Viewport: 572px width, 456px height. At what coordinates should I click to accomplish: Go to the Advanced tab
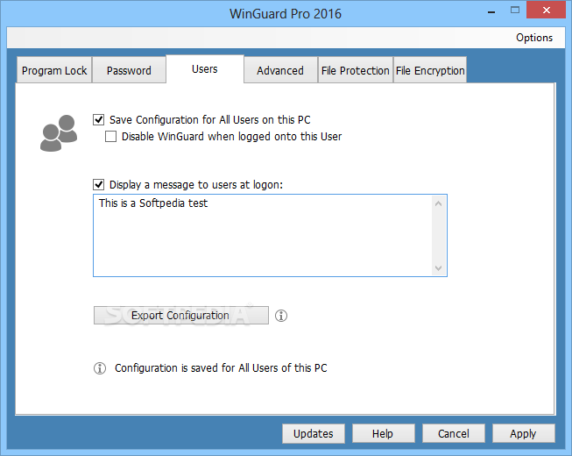(280, 70)
